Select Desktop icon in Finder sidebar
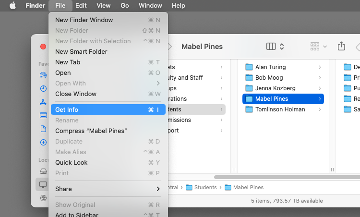This screenshot has height=217, width=360. click(43, 115)
